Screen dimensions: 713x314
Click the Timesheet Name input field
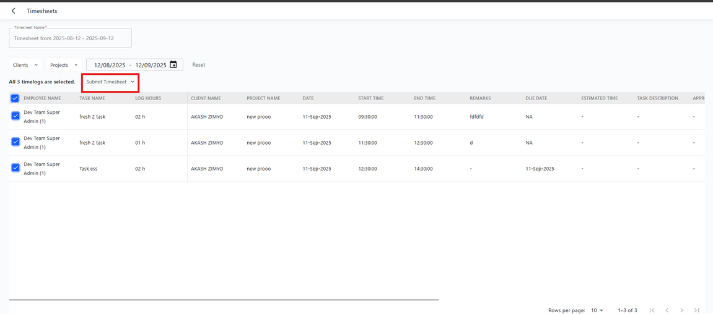point(70,38)
